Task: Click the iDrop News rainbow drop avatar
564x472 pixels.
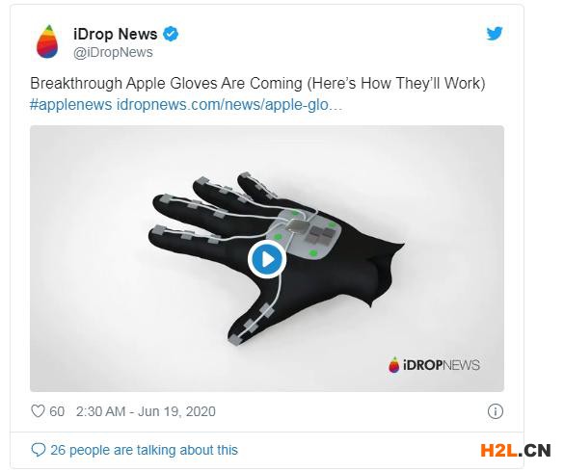Action: [x=47, y=41]
